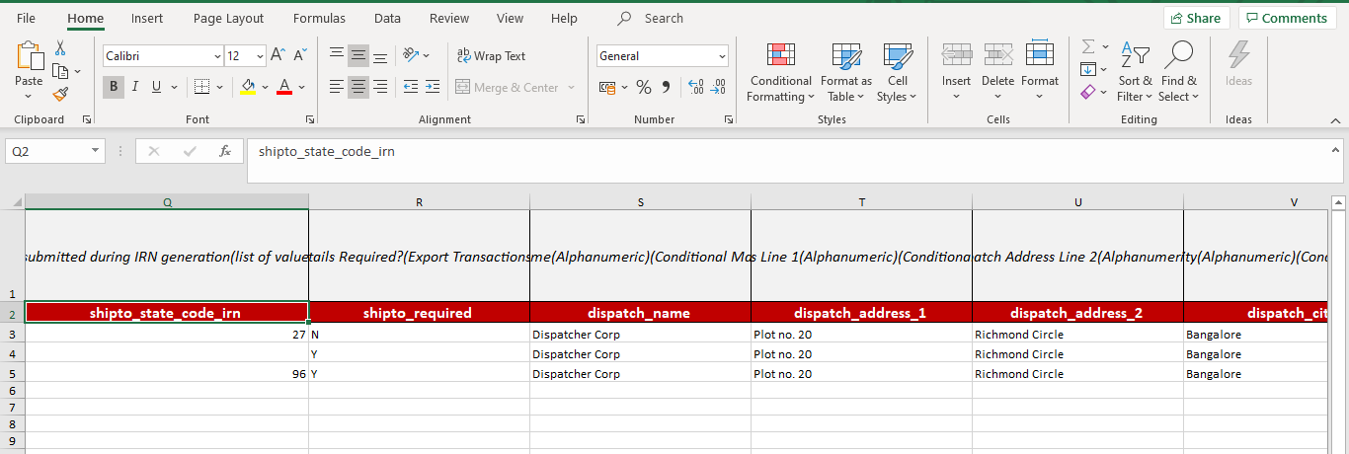The width and height of the screenshot is (1349, 454).
Task: Toggle Bold formatting
Action: 114,87
